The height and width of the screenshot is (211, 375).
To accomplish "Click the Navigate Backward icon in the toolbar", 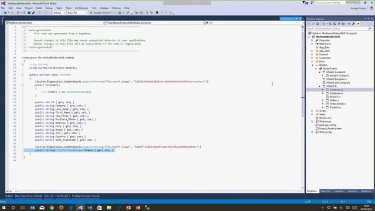I will pyautogui.click(x=5, y=13).
